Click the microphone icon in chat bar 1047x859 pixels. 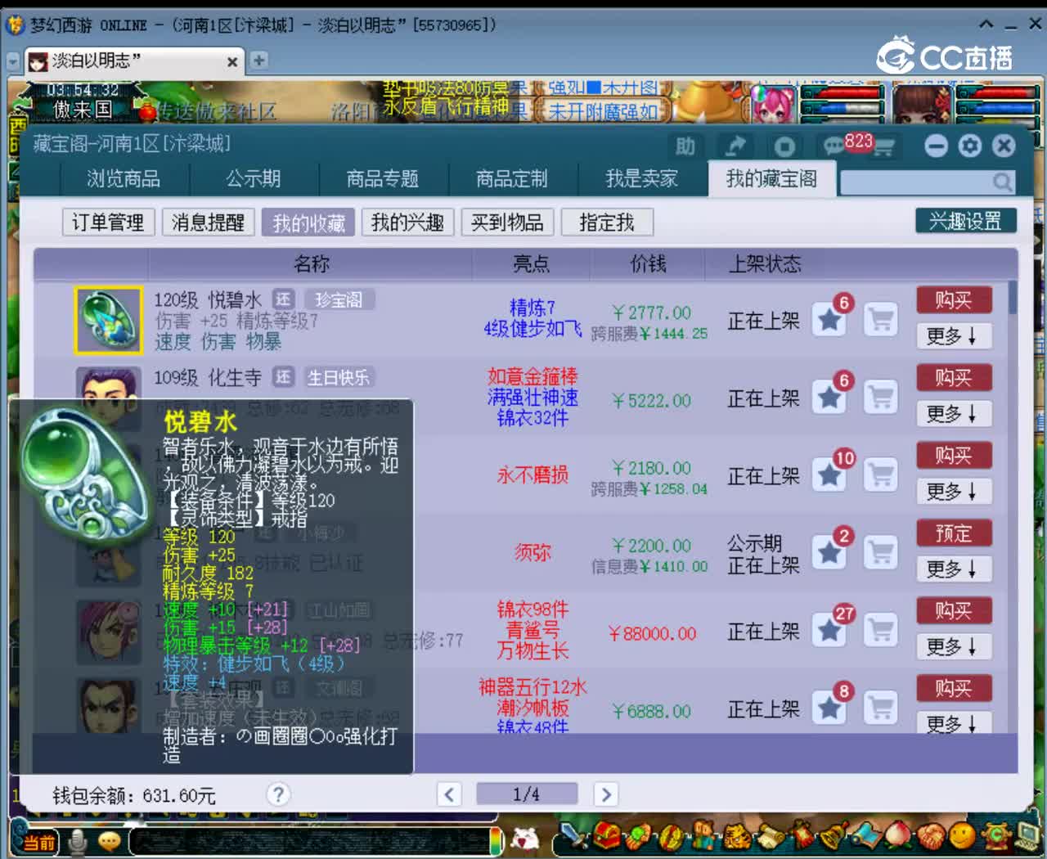pyautogui.click(x=79, y=842)
